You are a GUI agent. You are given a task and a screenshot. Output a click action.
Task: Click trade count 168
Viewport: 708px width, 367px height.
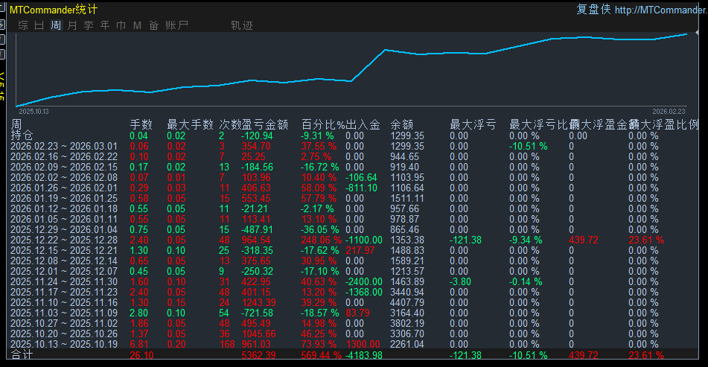pos(227,344)
